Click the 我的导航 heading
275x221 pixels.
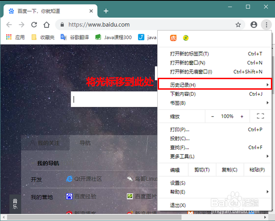click(x=48, y=163)
